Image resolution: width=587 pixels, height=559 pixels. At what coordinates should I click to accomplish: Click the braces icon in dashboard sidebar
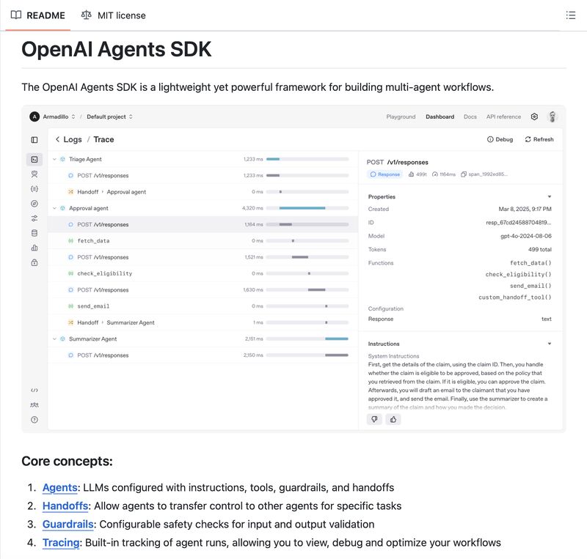(x=34, y=189)
